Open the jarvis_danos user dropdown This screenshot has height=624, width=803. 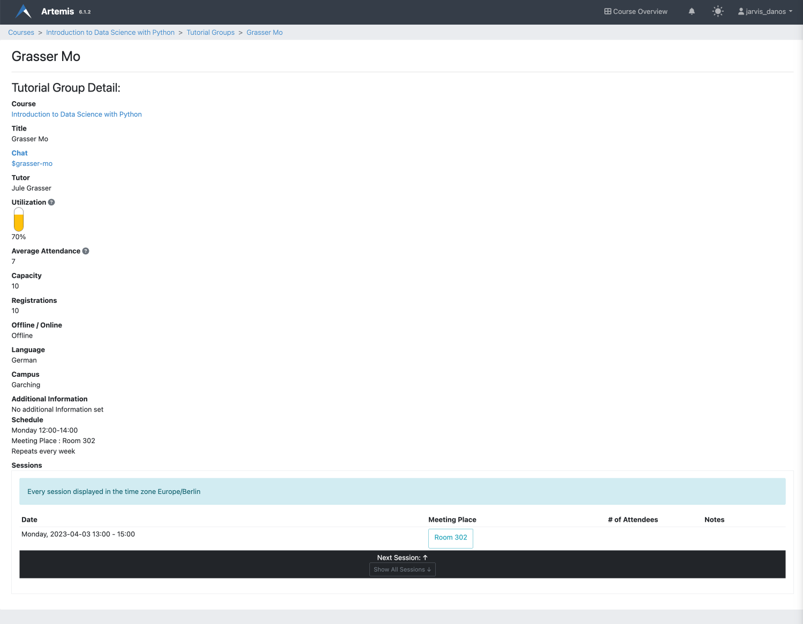point(765,11)
